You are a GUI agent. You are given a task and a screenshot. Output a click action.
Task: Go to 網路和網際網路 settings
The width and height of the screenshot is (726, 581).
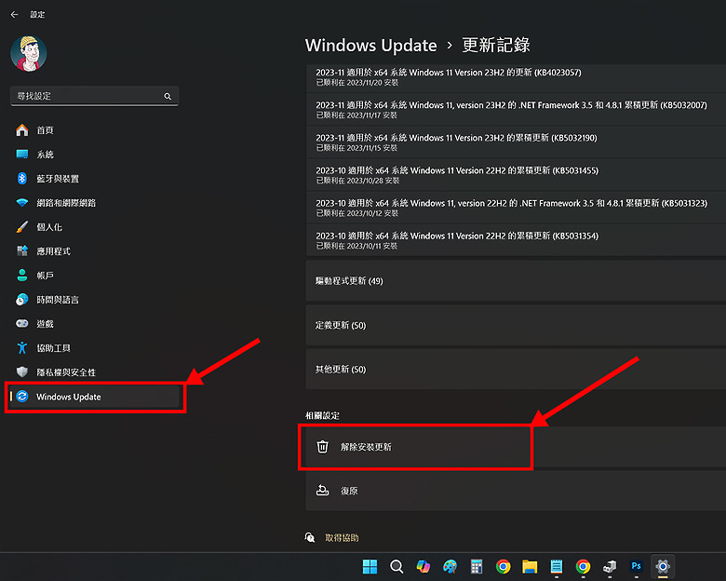pyautogui.click(x=94, y=202)
